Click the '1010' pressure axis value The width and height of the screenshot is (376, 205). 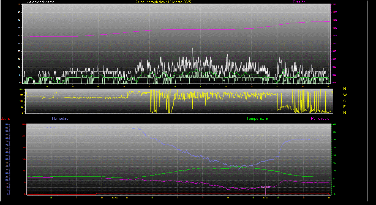pyautogui.click(x=335, y=28)
